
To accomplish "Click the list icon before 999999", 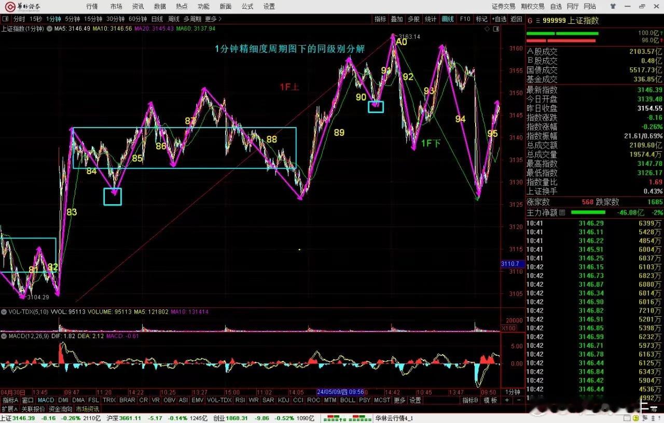I will 538,20.
